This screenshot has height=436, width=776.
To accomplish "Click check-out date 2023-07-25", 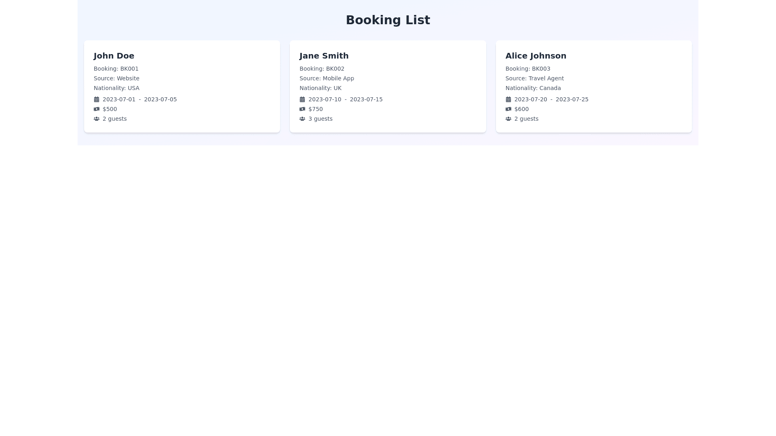I will (x=571, y=99).
